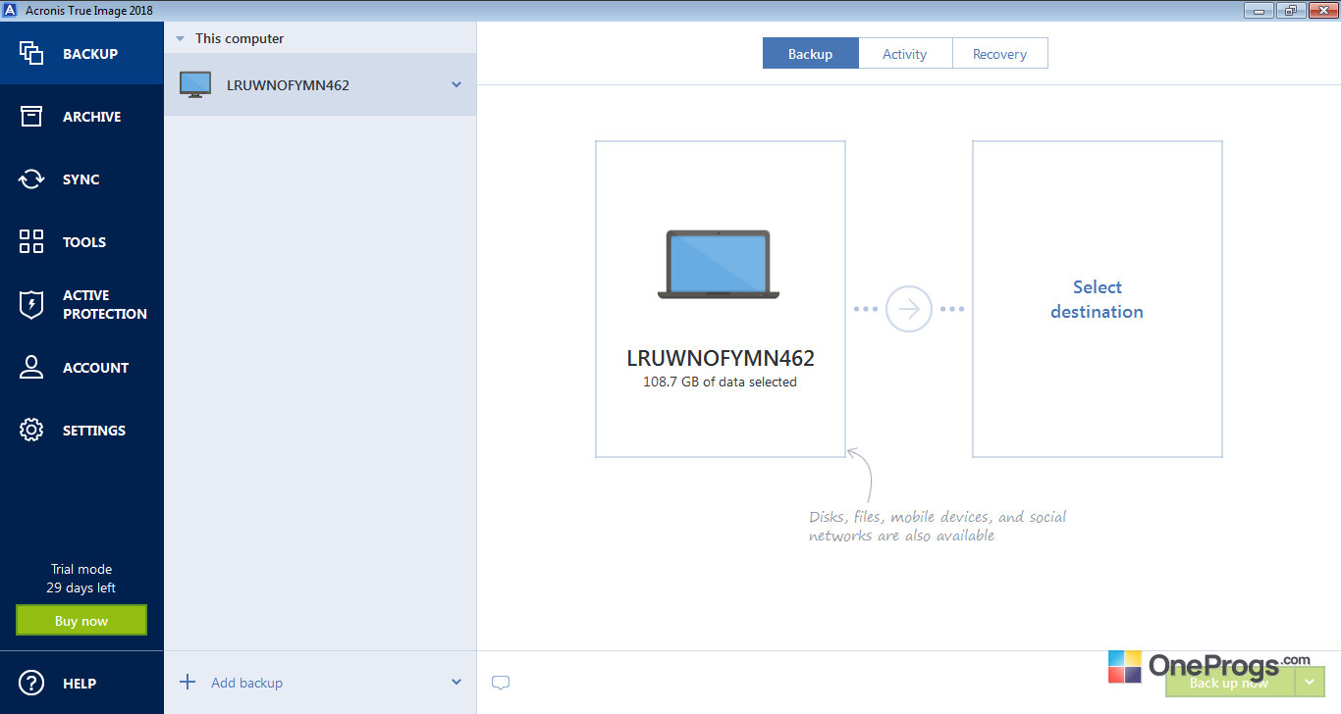Click the This computer group header
1341x714 pixels.
pos(320,38)
